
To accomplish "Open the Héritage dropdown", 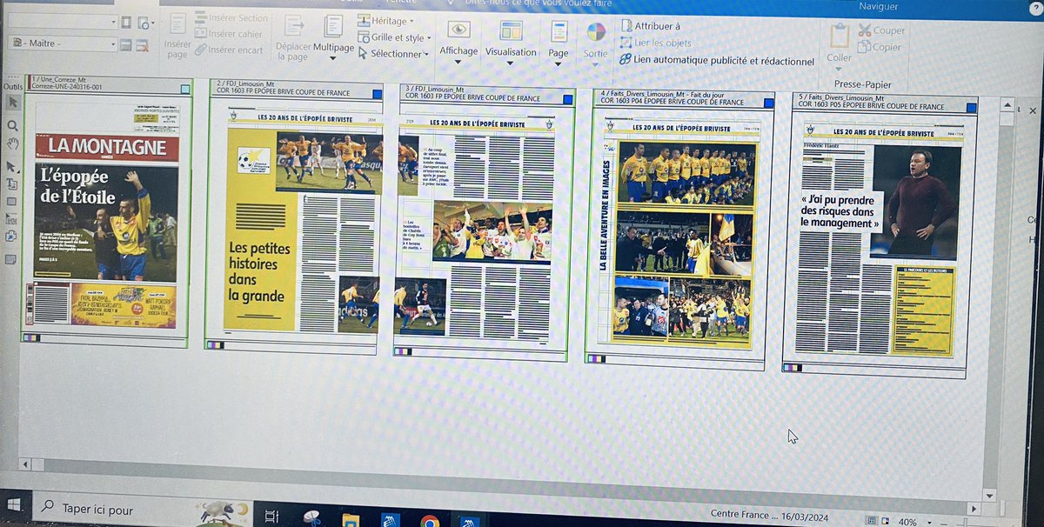I will click(386, 21).
